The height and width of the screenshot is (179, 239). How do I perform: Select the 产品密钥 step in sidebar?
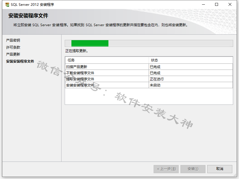tap(13, 40)
